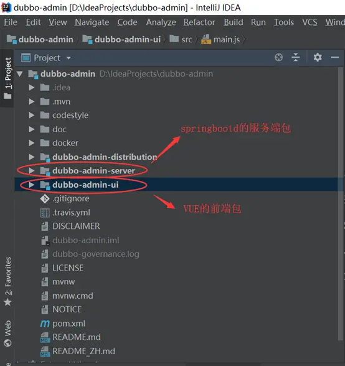
Task: Hide the Project panel with minus icon
Action: pyautogui.click(x=335, y=57)
